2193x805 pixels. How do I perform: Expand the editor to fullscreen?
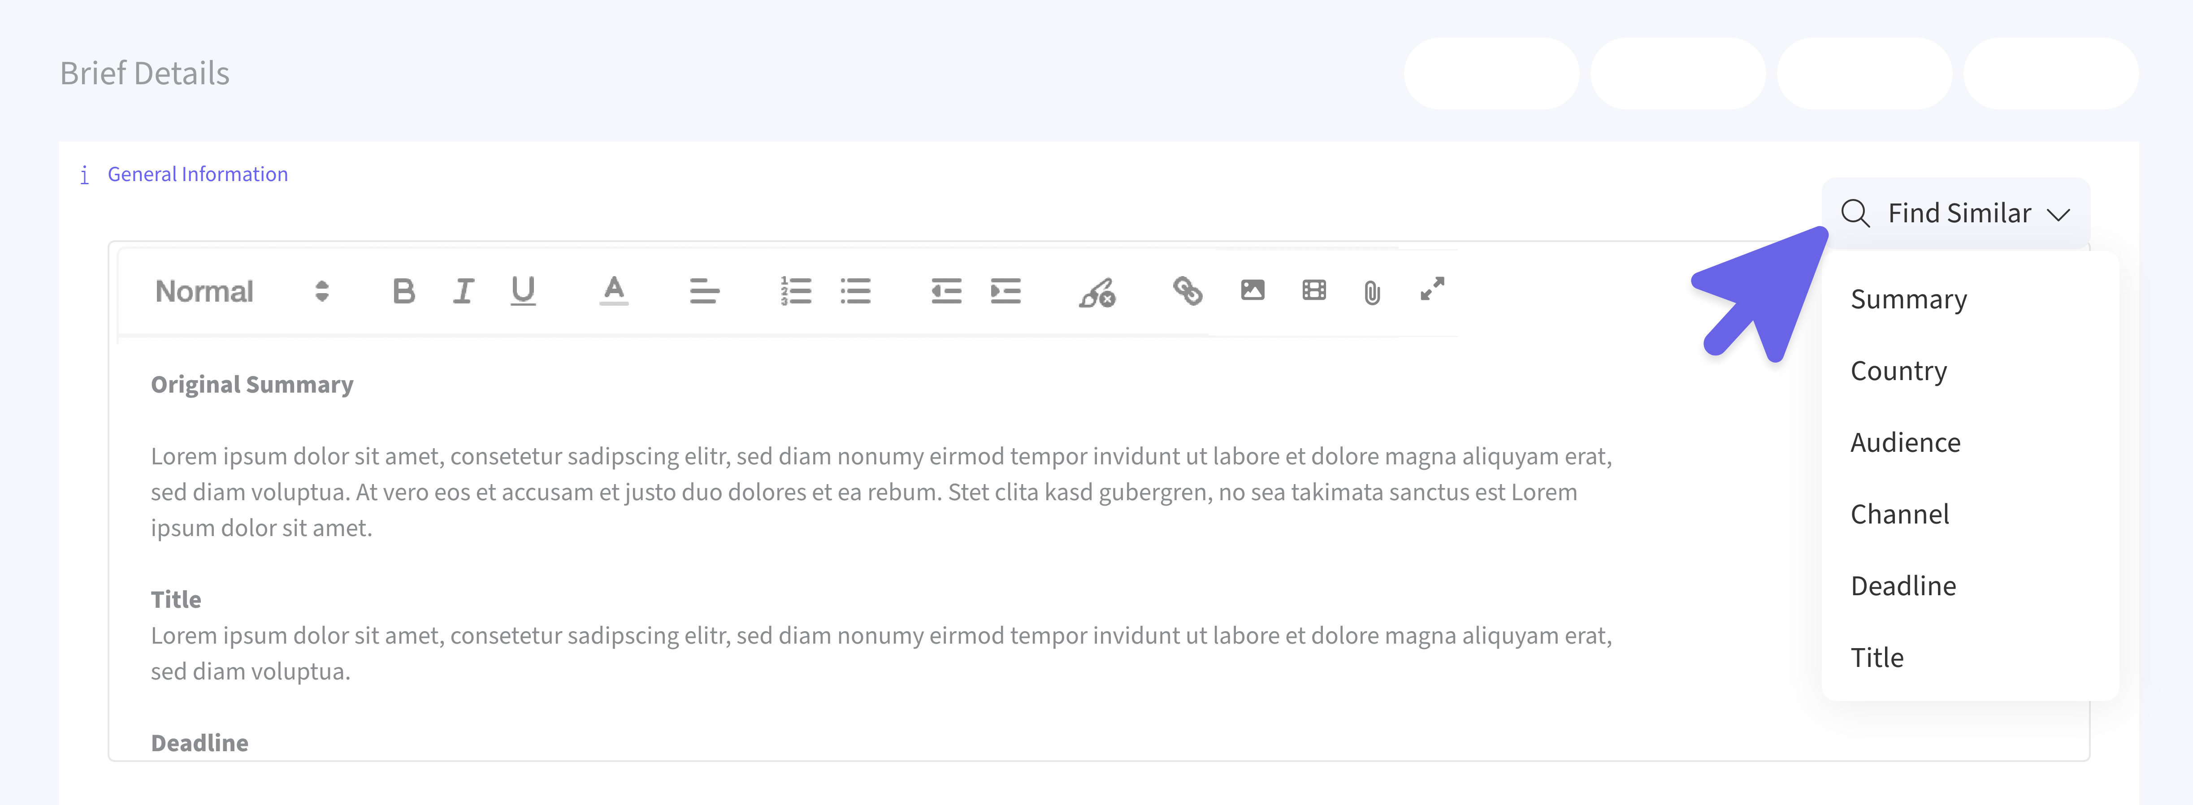(x=1432, y=289)
